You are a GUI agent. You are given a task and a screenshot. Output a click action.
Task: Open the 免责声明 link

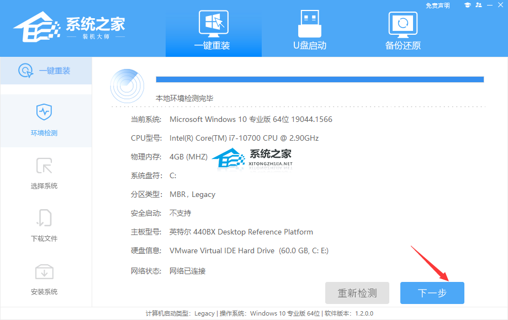[438, 6]
